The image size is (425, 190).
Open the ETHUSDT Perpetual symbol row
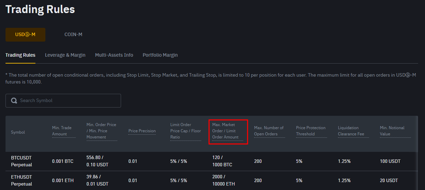(21, 180)
